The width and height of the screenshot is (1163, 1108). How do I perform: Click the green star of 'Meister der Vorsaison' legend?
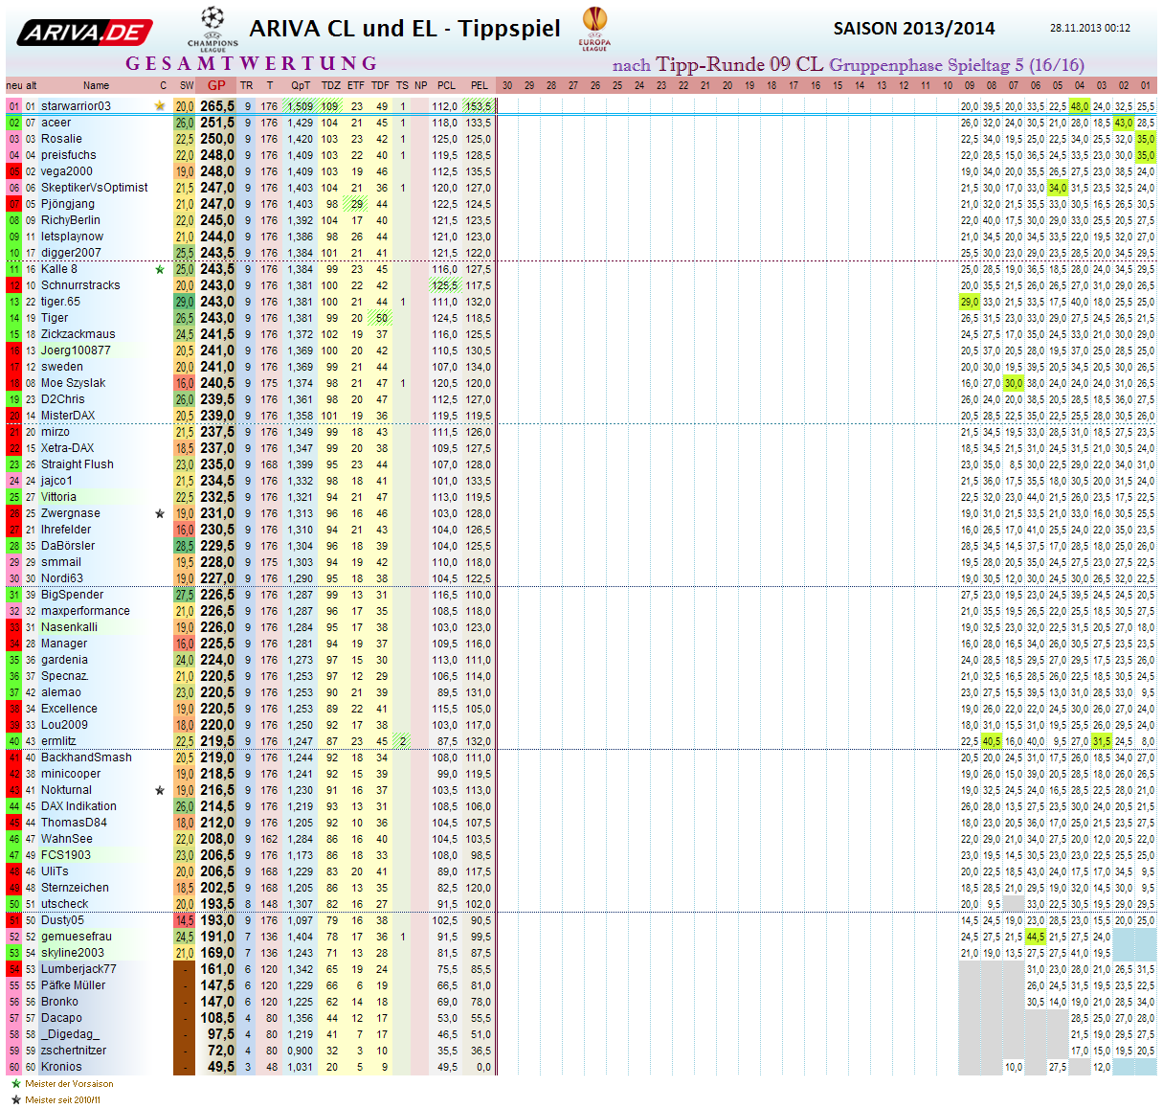(x=15, y=1084)
